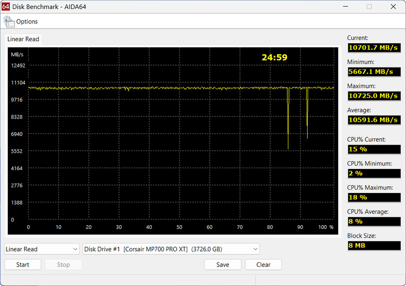Screen dimensions: 406x286
Task: Click the 12492 MB/s axis label
Action: click(x=18, y=66)
